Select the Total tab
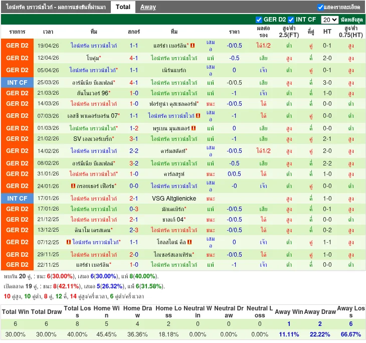The width and height of the screenshot is (366, 343). [x=123, y=7]
